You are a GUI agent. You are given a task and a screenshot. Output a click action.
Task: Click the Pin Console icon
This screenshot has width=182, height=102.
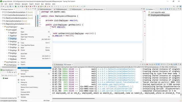162,64
